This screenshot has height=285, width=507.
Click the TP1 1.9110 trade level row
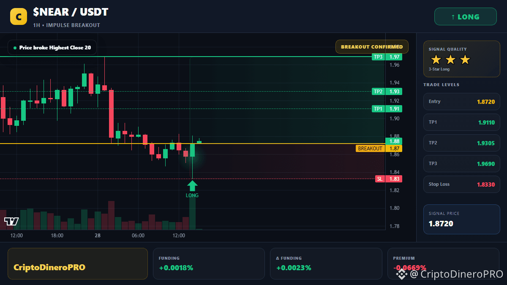pos(462,122)
